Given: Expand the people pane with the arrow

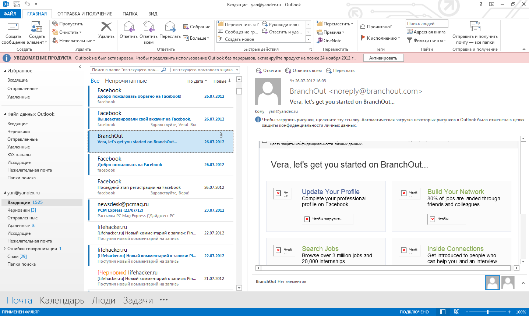Looking at the screenshot, I should pyautogui.click(x=523, y=283).
